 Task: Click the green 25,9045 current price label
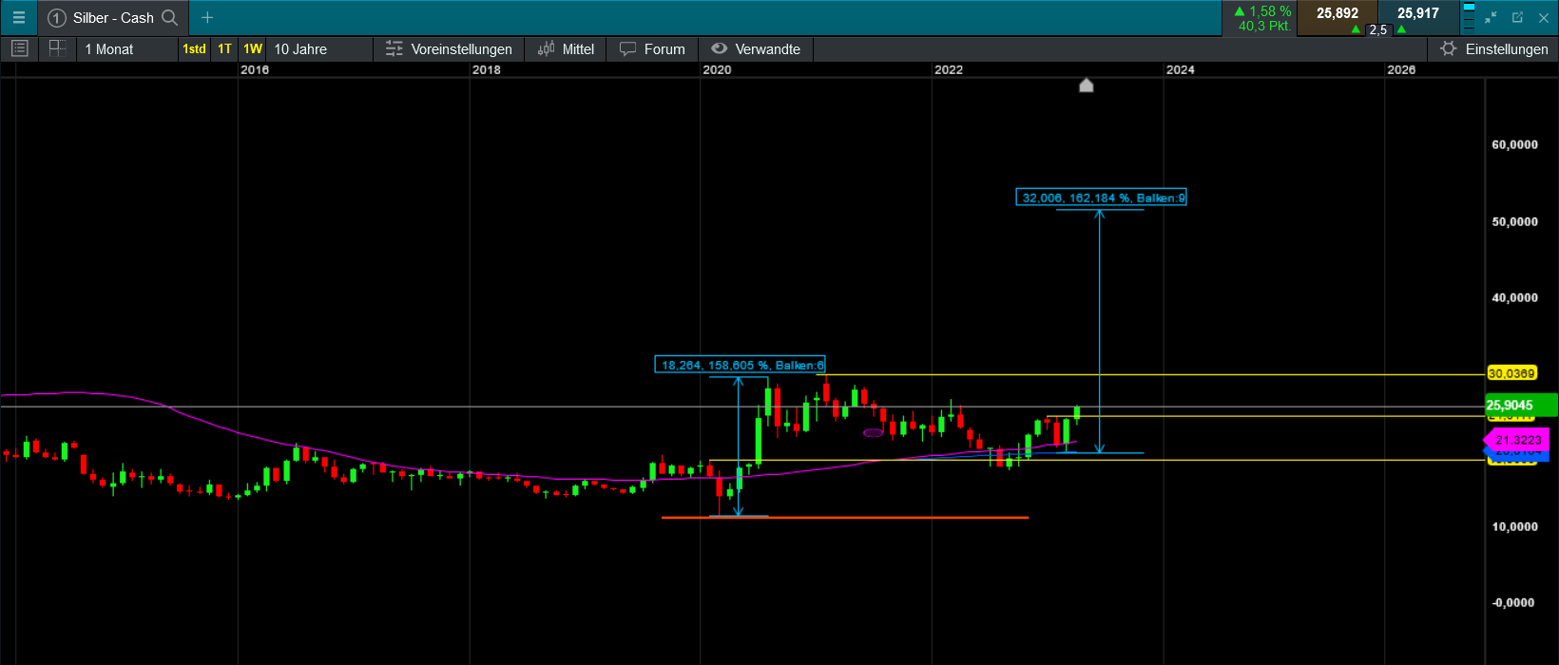pos(1521,405)
